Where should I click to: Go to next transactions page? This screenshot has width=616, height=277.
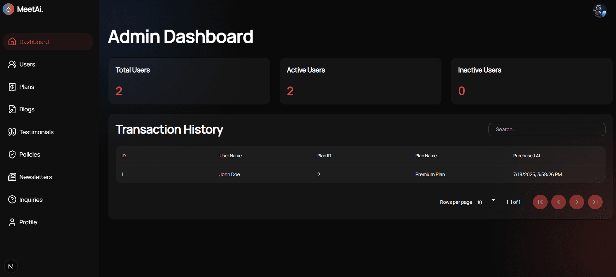[577, 202]
